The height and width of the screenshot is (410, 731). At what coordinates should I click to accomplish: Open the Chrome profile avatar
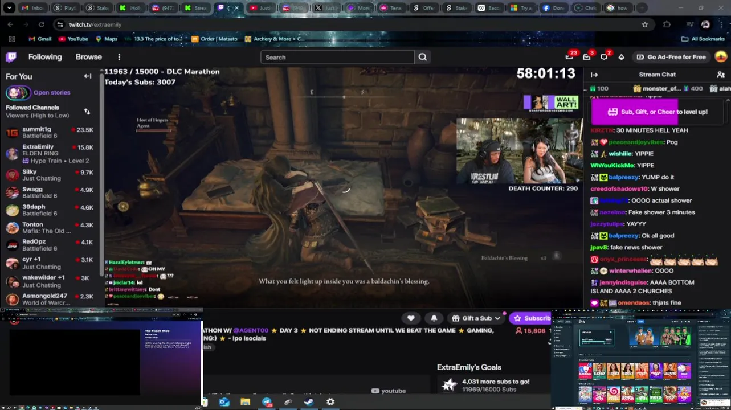[705, 24]
